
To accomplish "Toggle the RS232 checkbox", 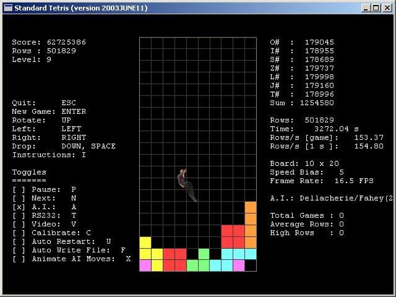I will click(19, 216).
